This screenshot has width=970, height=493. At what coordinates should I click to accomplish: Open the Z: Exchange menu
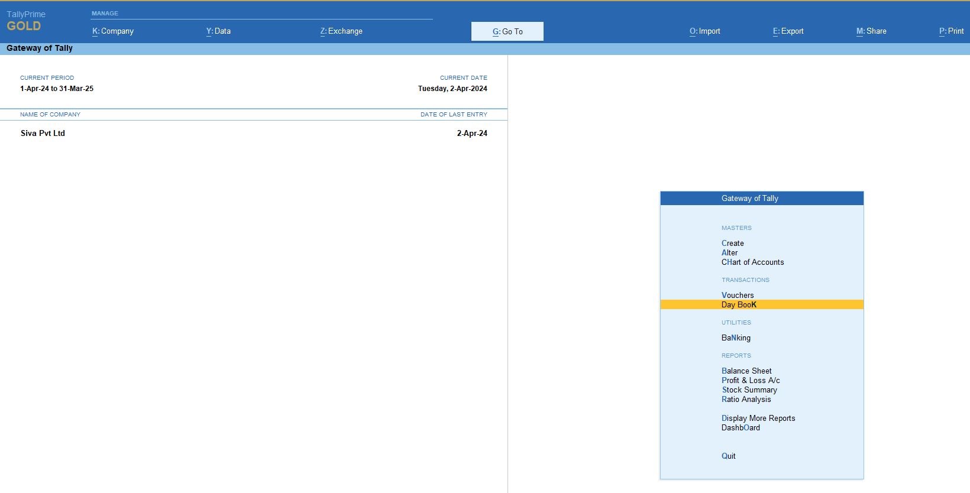tap(341, 31)
